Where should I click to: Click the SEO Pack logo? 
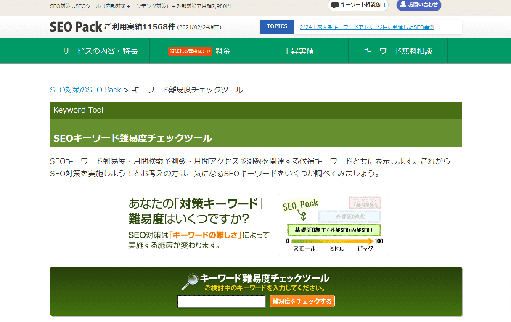[76, 27]
